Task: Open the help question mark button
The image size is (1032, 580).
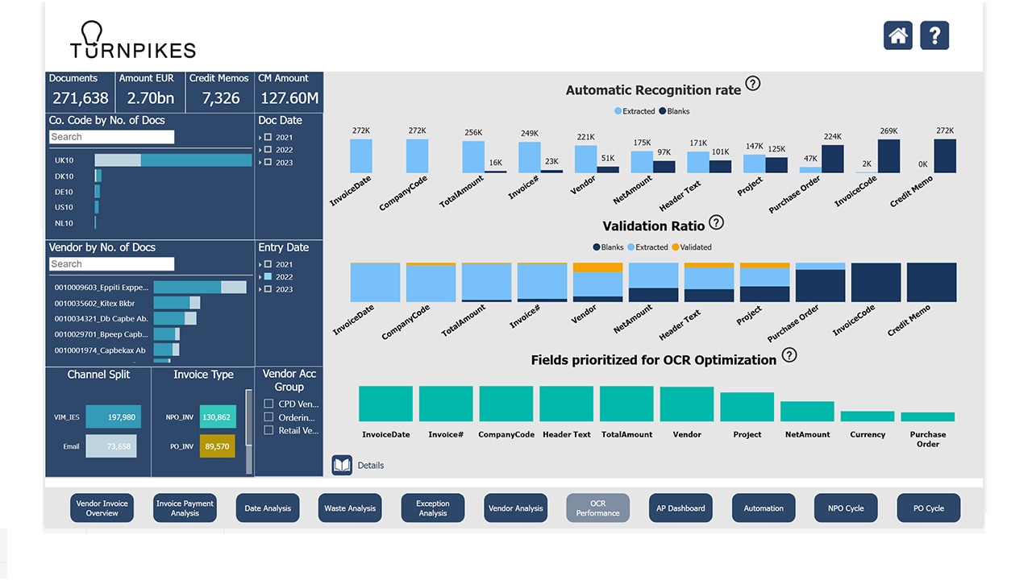Action: click(934, 35)
